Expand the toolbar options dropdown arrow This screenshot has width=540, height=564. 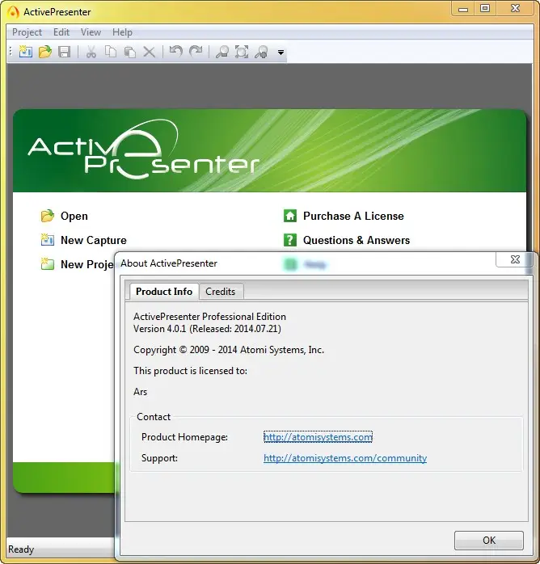(281, 53)
